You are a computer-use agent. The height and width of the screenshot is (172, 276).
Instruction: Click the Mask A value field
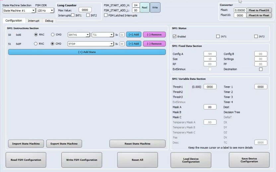(210, 107)
